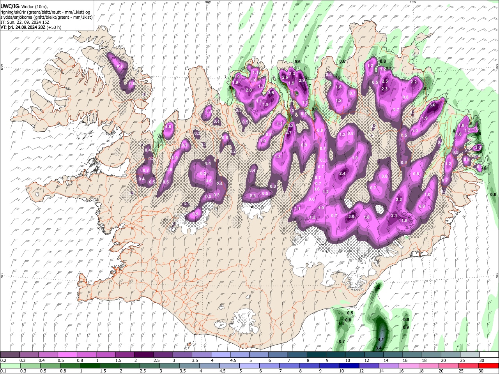Click the lavender snow swatch between 4 and 4.5
499x374 pixels.
220,355
